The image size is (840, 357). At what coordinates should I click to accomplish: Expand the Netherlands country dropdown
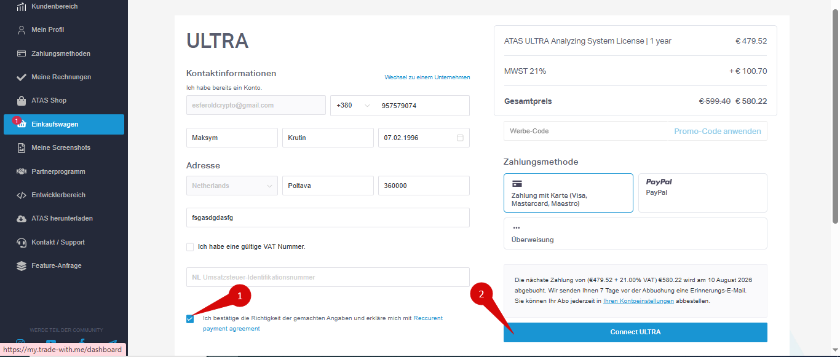tap(232, 186)
